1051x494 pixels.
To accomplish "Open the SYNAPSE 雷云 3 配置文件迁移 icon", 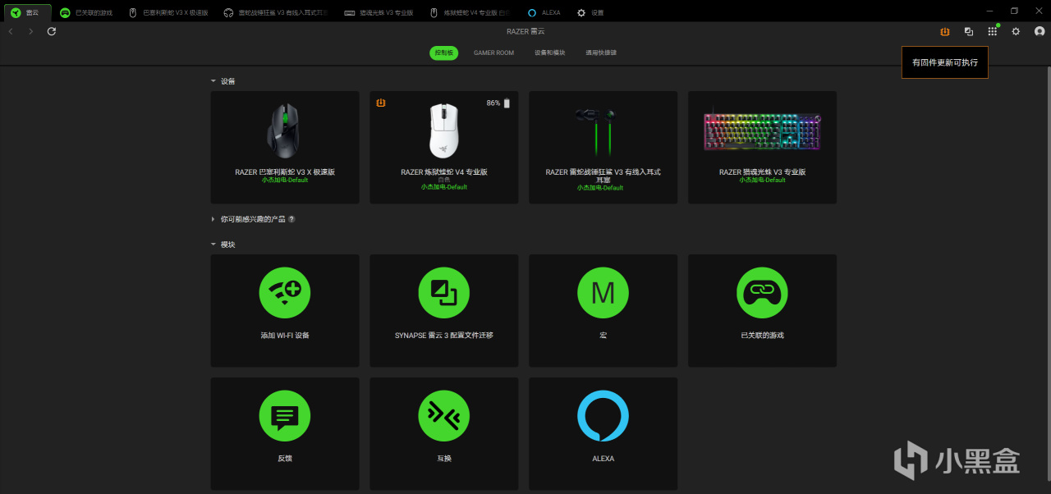I will click(444, 293).
